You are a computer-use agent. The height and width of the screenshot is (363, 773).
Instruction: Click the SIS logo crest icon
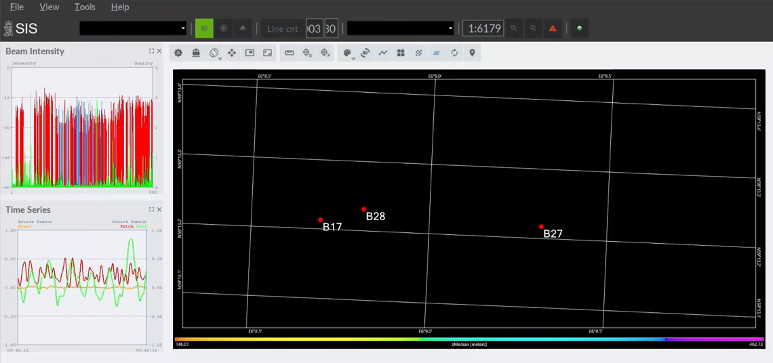point(8,28)
